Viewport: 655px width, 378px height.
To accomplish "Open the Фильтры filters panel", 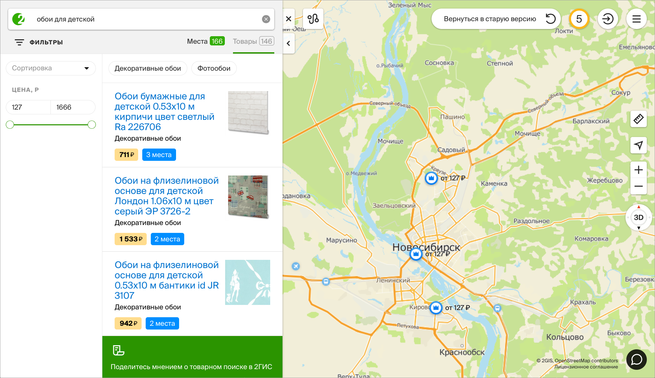I will pos(39,42).
